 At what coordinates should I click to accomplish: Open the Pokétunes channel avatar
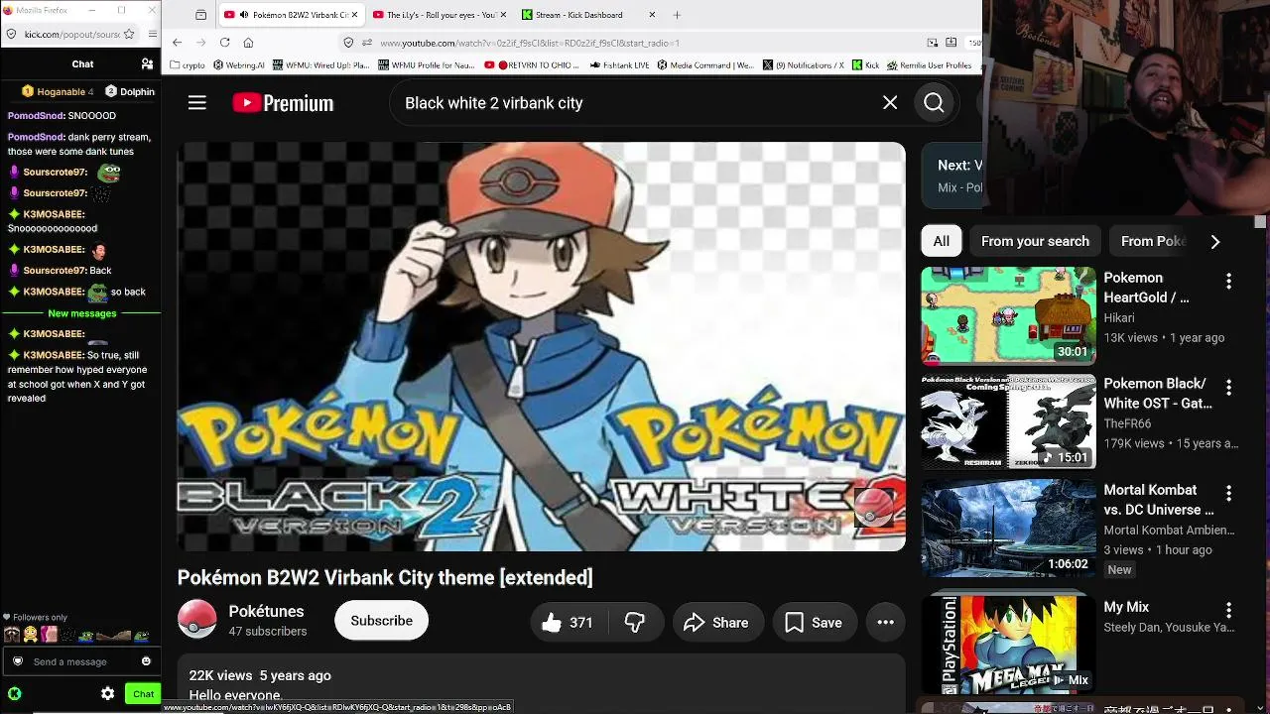pos(197,620)
